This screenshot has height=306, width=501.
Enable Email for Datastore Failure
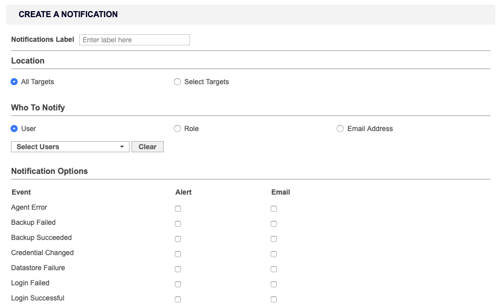click(274, 269)
